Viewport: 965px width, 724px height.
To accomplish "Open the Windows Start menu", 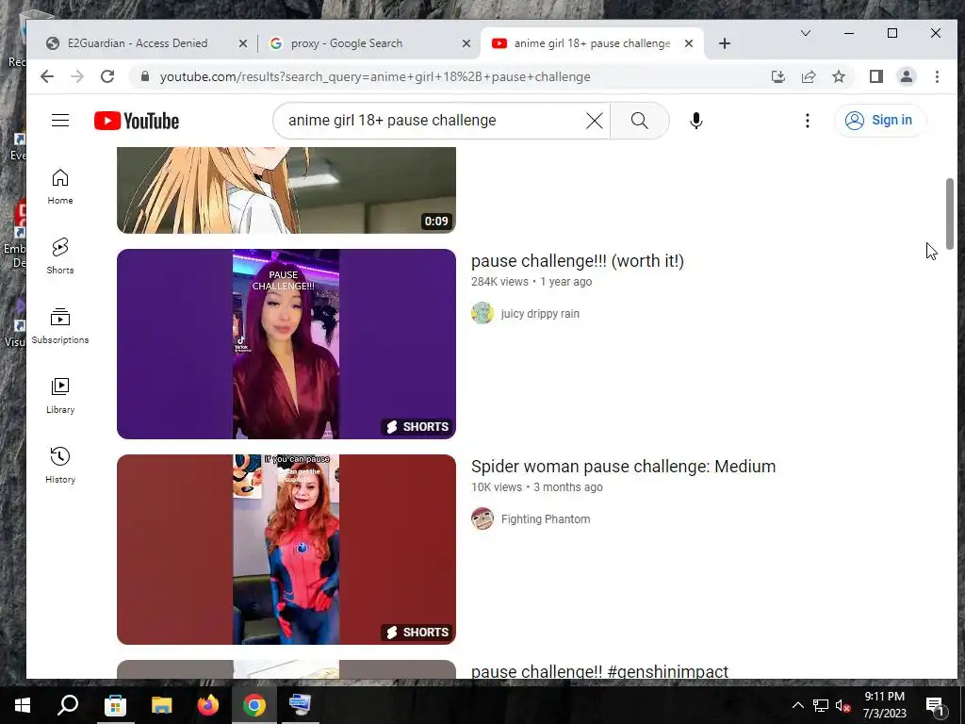I will [23, 705].
